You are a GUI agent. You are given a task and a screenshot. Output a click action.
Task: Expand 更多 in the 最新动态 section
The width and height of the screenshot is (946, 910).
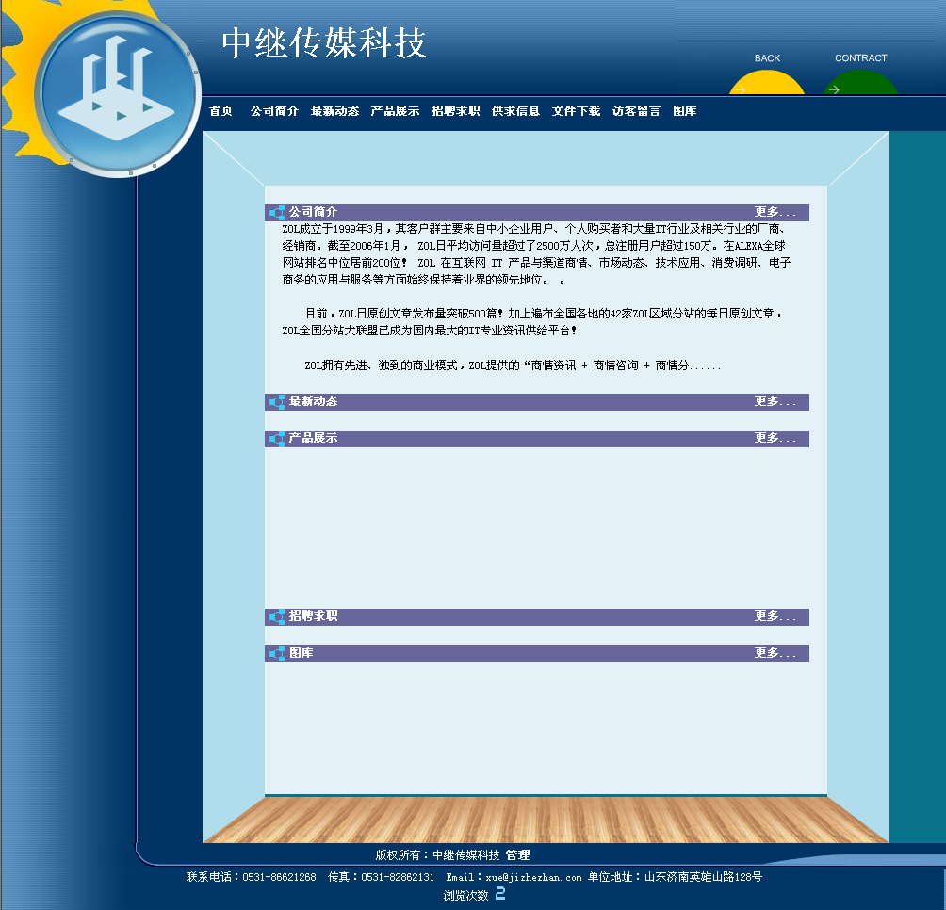[x=775, y=402]
